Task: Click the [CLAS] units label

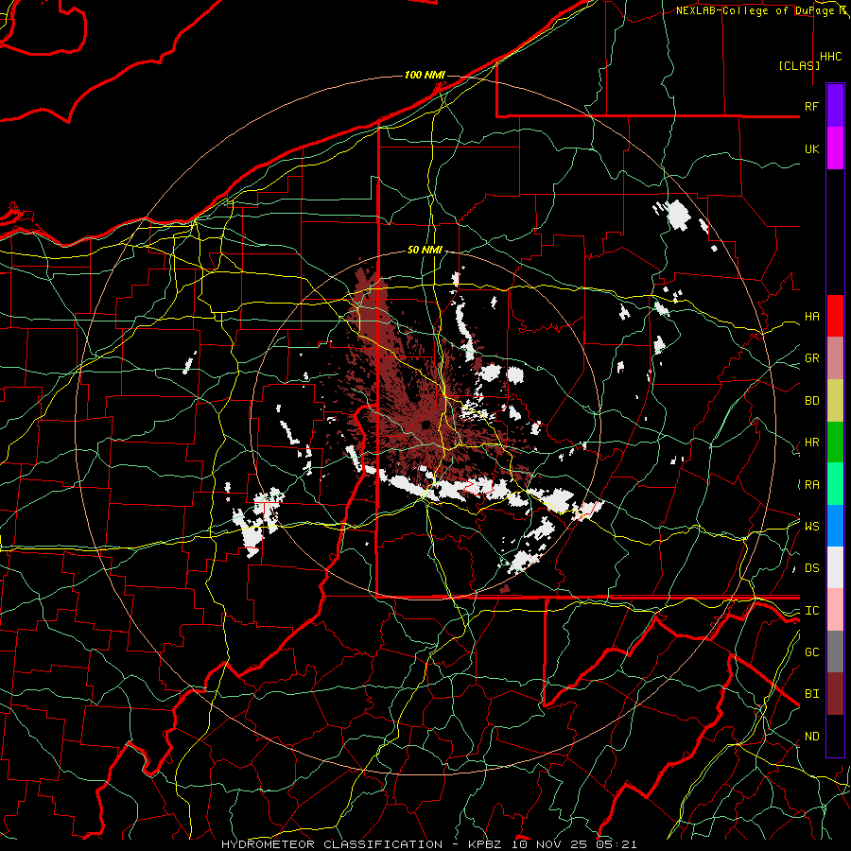Action: (799, 65)
